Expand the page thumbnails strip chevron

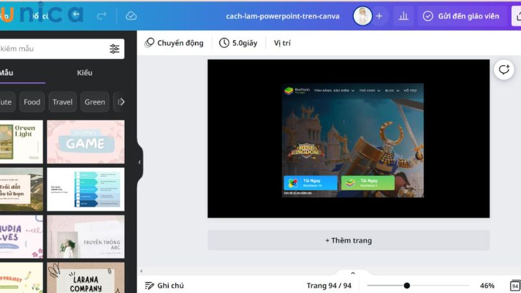click(353, 273)
